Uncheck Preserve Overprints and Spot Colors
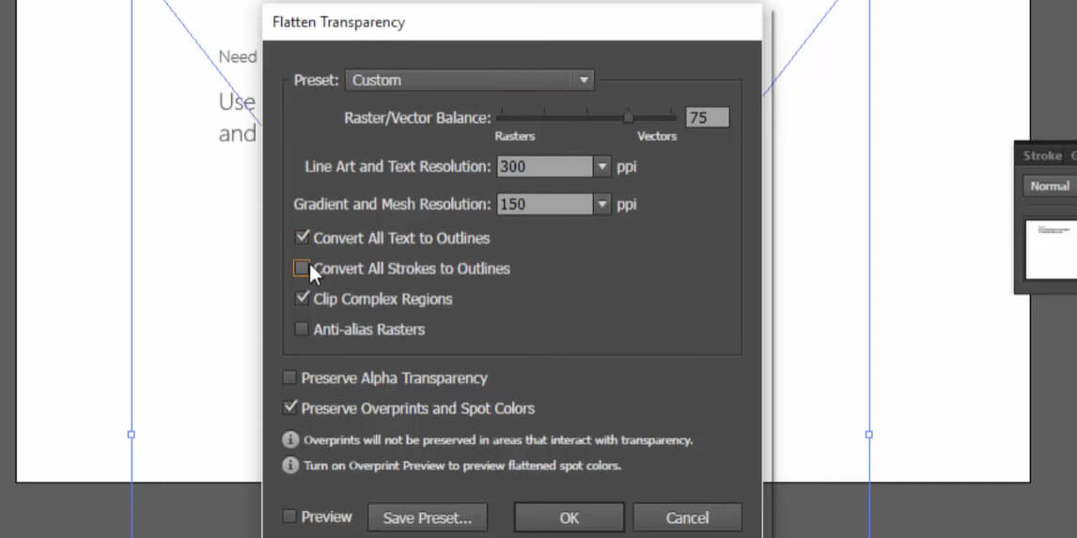The height and width of the screenshot is (538, 1077). click(289, 407)
